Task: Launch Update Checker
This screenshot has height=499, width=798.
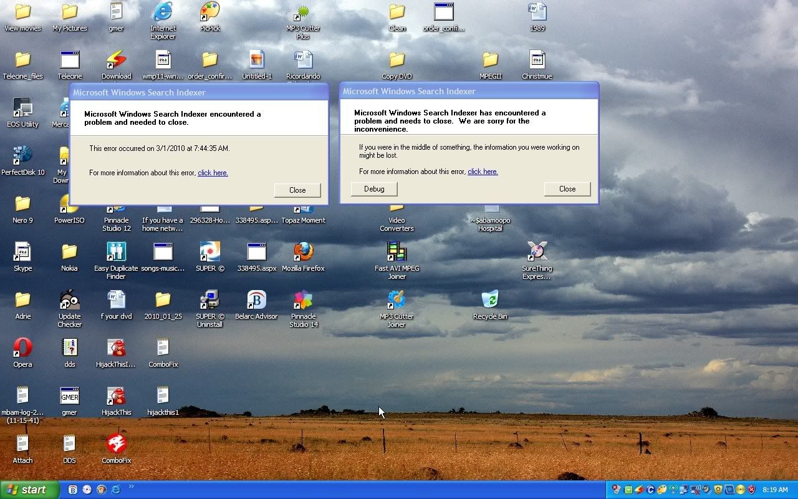Action: tap(69, 308)
